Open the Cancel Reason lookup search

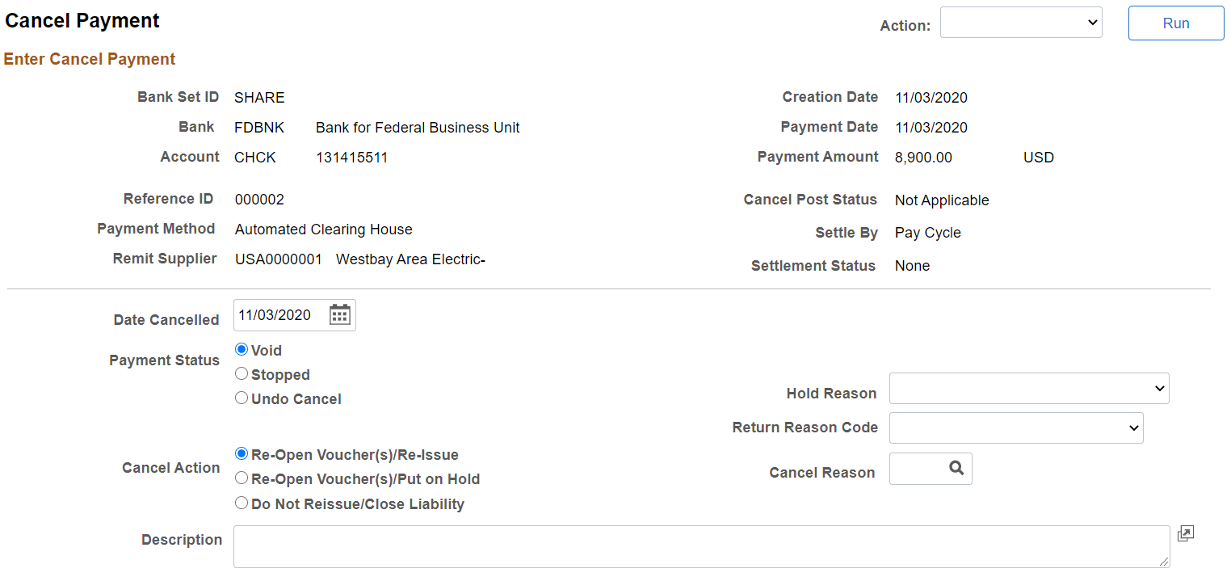pyautogui.click(x=956, y=468)
